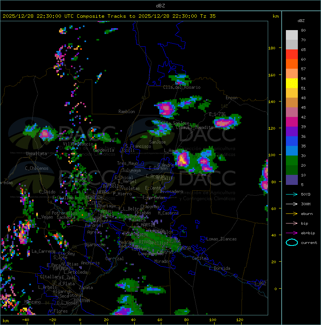Click the 'SanJose' map label

pyautogui.click(x=157, y=142)
